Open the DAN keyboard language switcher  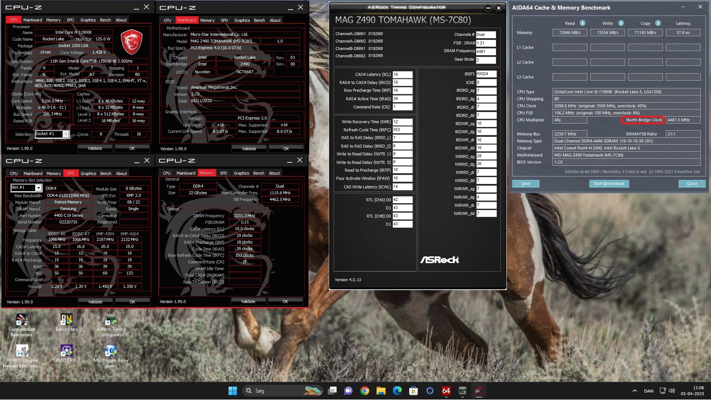[x=649, y=391]
